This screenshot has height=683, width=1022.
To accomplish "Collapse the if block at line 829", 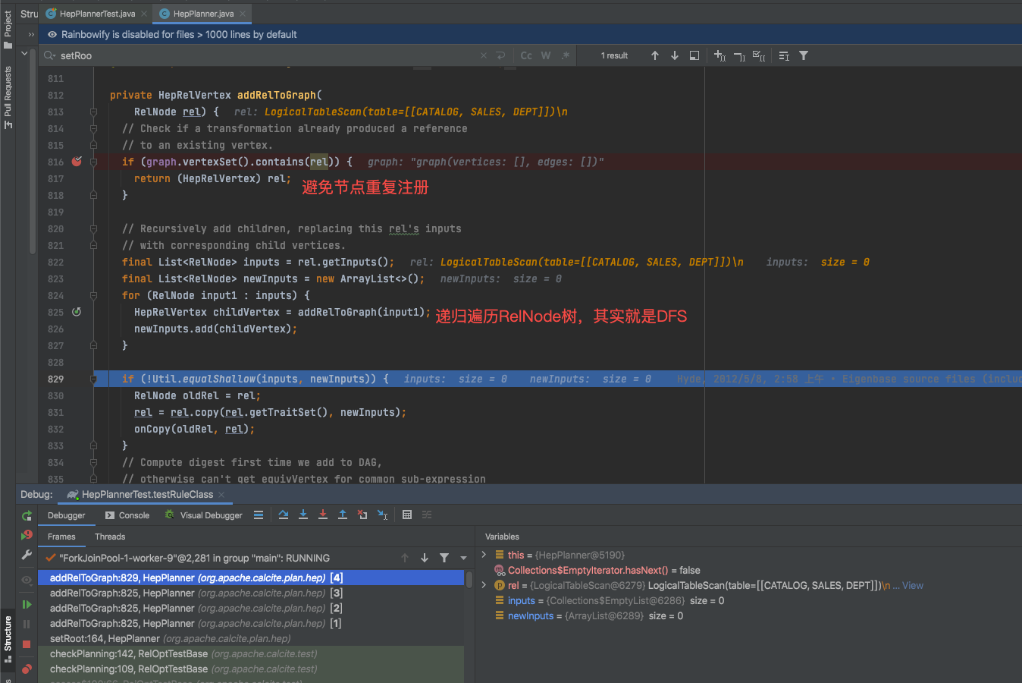I will [93, 379].
